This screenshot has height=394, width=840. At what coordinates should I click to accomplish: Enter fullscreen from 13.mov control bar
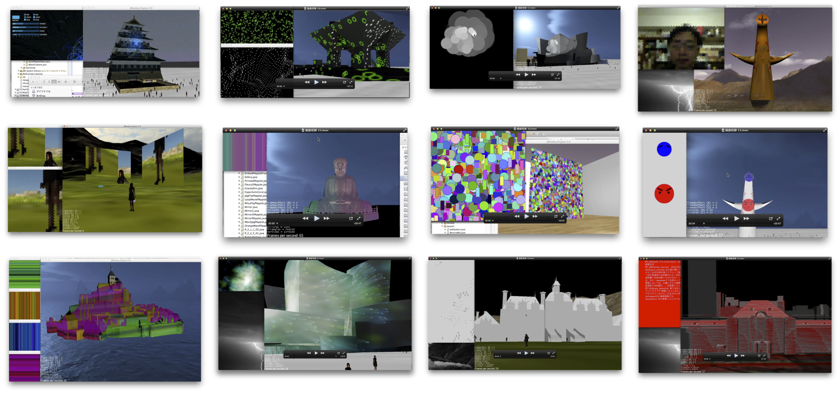point(778,219)
